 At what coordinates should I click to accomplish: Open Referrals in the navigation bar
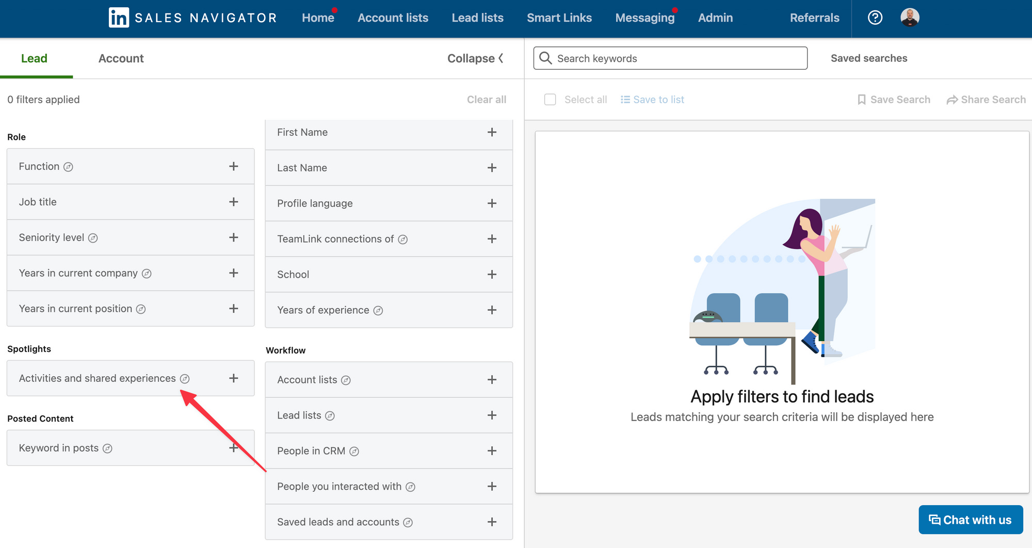[x=814, y=18]
